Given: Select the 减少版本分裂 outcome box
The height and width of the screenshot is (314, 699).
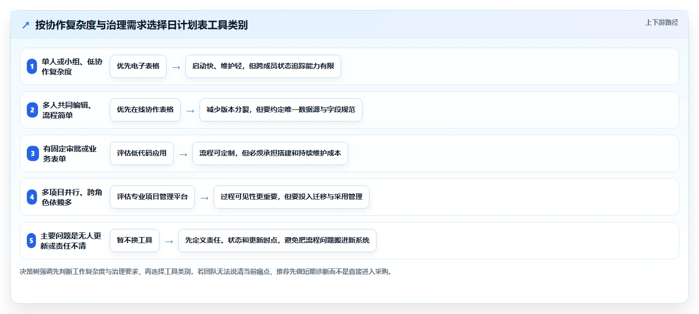Looking at the screenshot, I should coord(281,110).
